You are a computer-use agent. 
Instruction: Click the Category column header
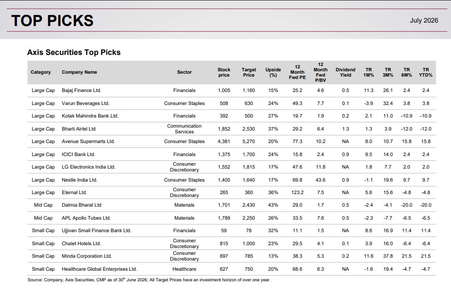(x=40, y=72)
